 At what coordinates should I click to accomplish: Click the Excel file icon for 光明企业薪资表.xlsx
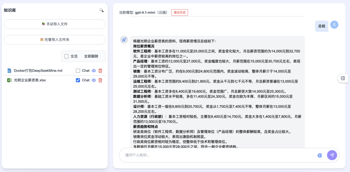point(9,80)
